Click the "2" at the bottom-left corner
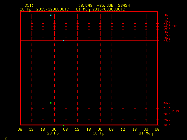 click(6, 138)
